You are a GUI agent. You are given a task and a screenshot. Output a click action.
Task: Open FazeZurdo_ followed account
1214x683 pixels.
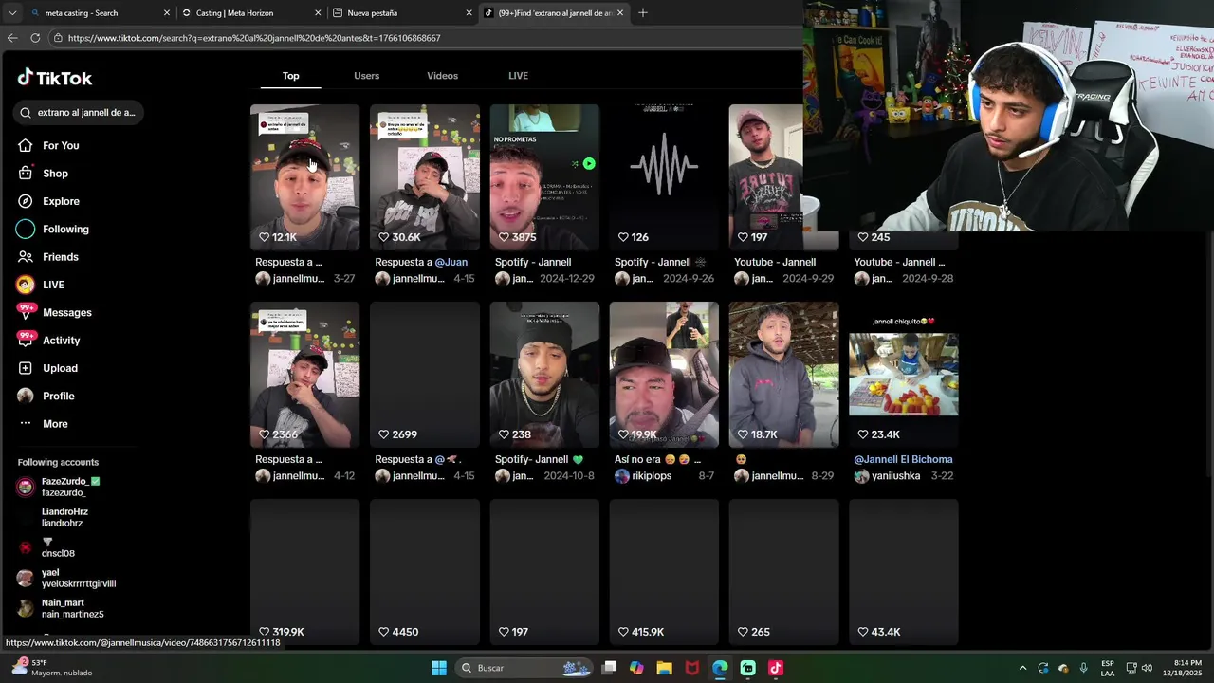tap(66, 487)
